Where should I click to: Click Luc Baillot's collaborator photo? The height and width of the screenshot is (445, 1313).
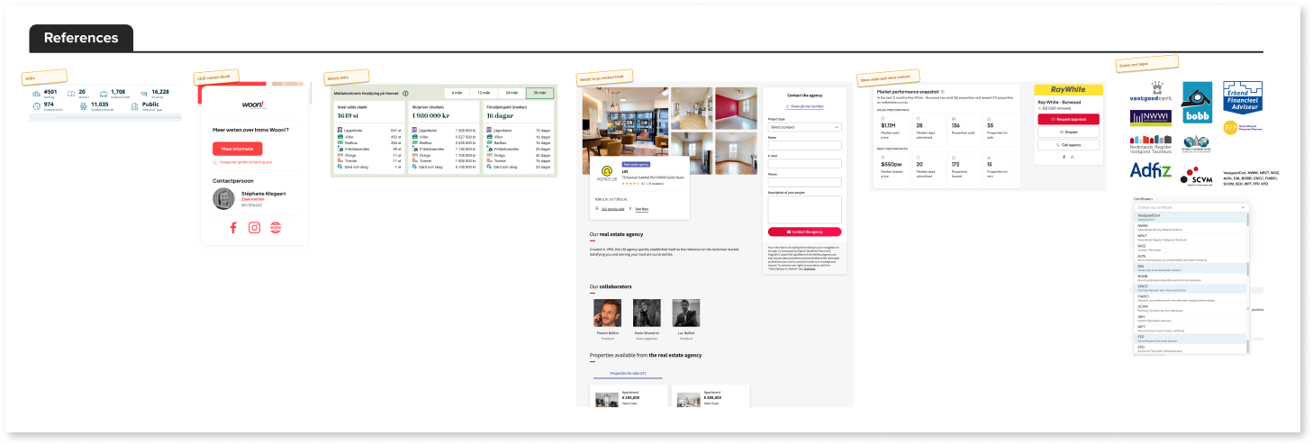coord(686,313)
